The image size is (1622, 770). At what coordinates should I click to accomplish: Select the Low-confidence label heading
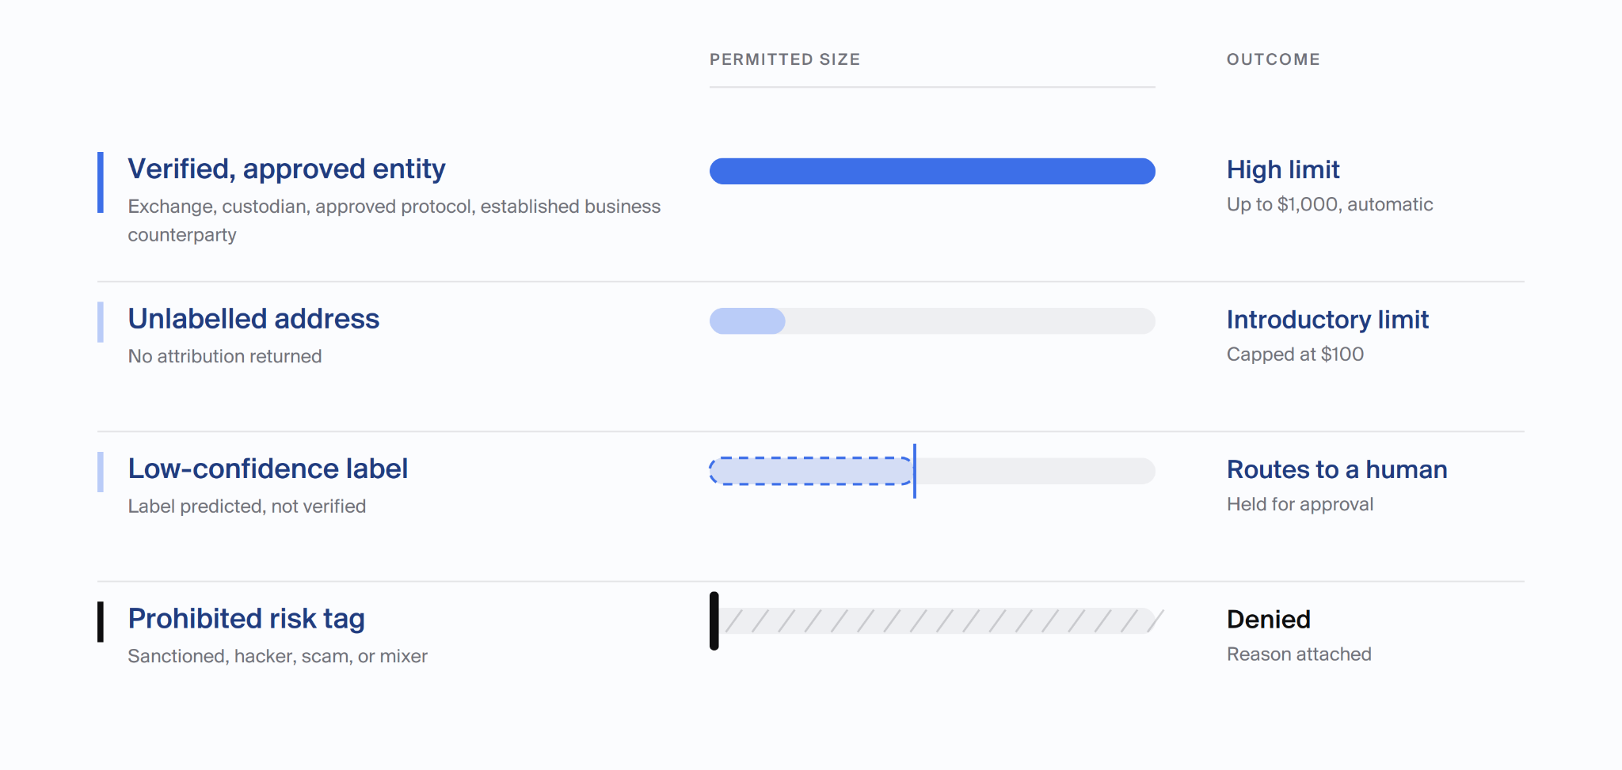pos(268,469)
